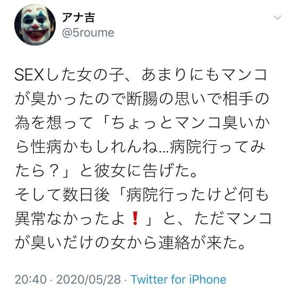Click the tweet line starting with 異常なかったよ
Screen dimensions: 295x295
coord(143,219)
